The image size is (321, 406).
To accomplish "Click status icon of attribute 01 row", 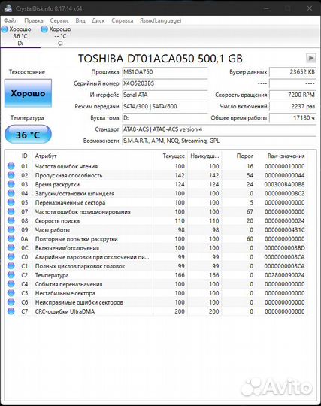I will pos(11,166).
